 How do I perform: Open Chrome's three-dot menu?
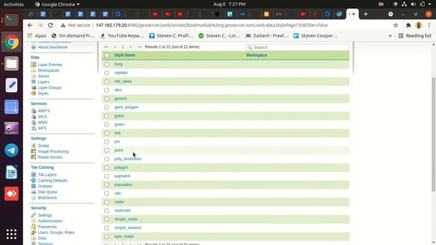coord(429,25)
